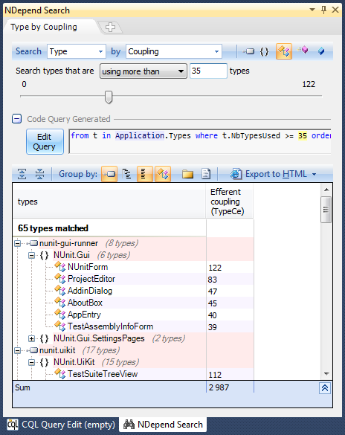Image resolution: width=345 pixels, height=435 pixels.
Task: Click ProjectEditor type icon
Action: [x=60, y=279]
